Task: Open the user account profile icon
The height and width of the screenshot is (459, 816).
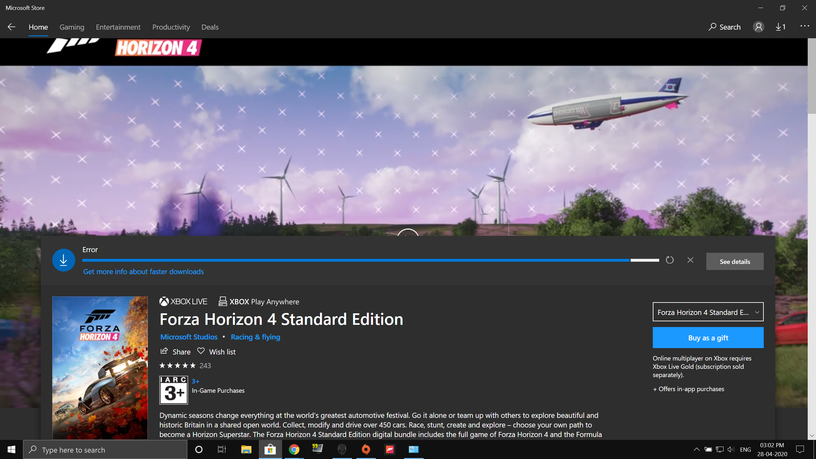Action: [x=758, y=27]
